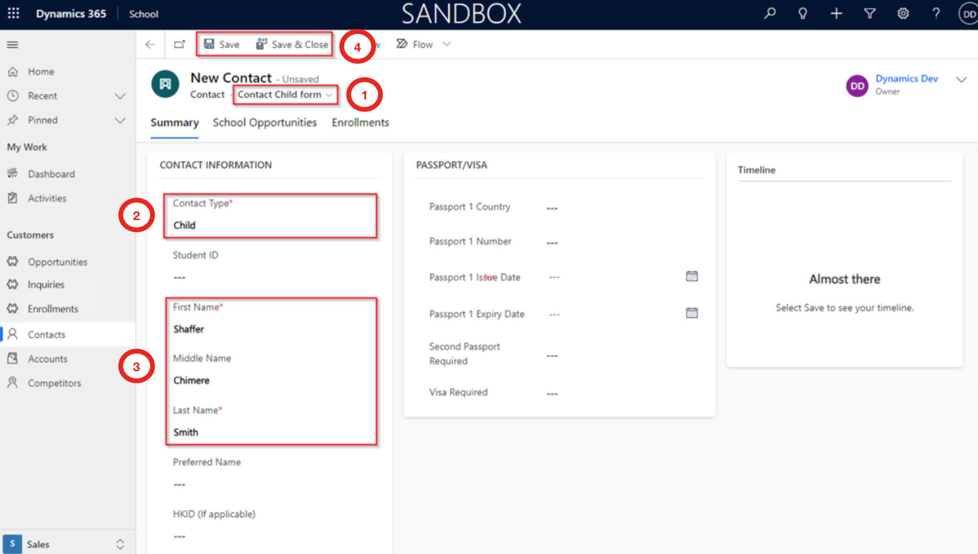Open the Dynamics Dev owner link

tap(906, 78)
